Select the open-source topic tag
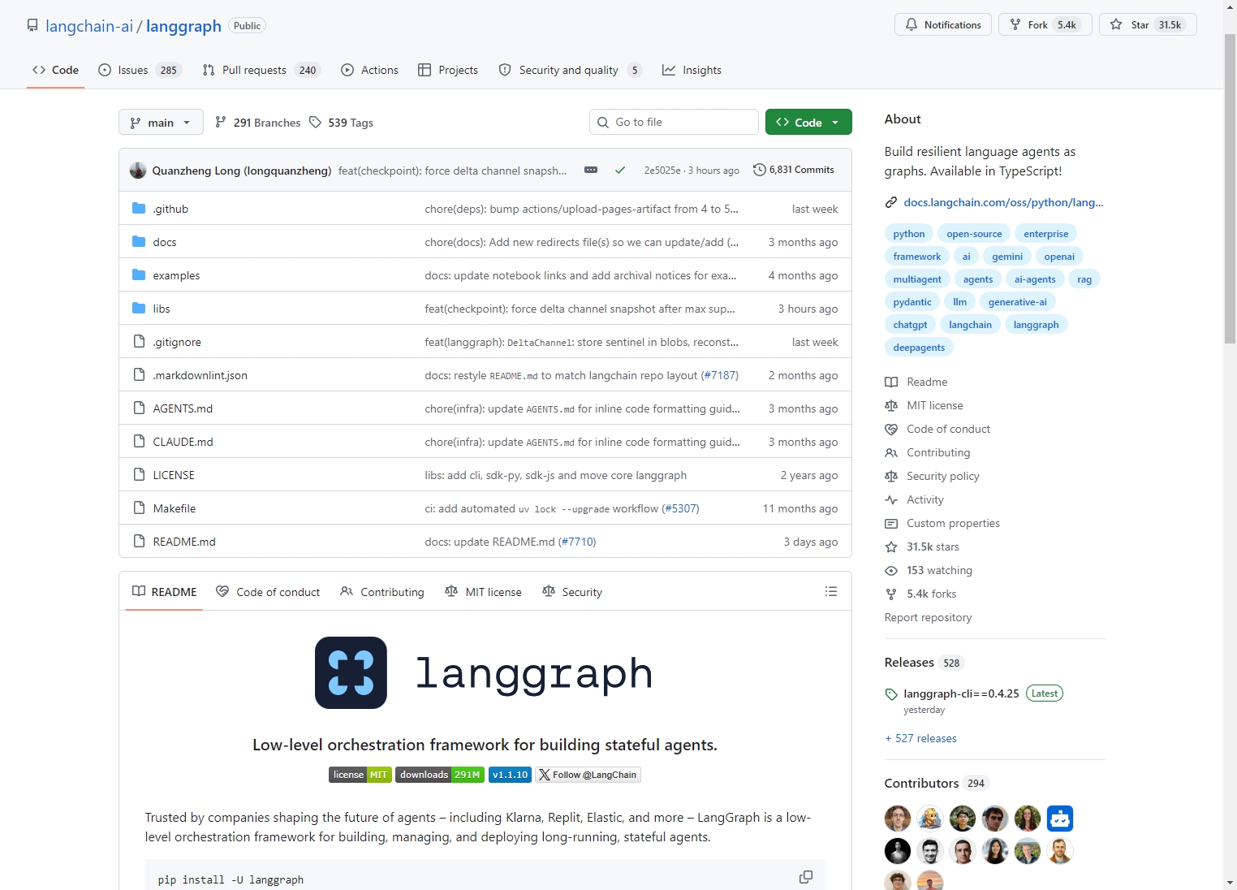Screen dimensions: 1237x890 tap(974, 234)
